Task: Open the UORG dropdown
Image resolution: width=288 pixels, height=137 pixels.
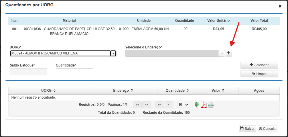Action: 113,53
